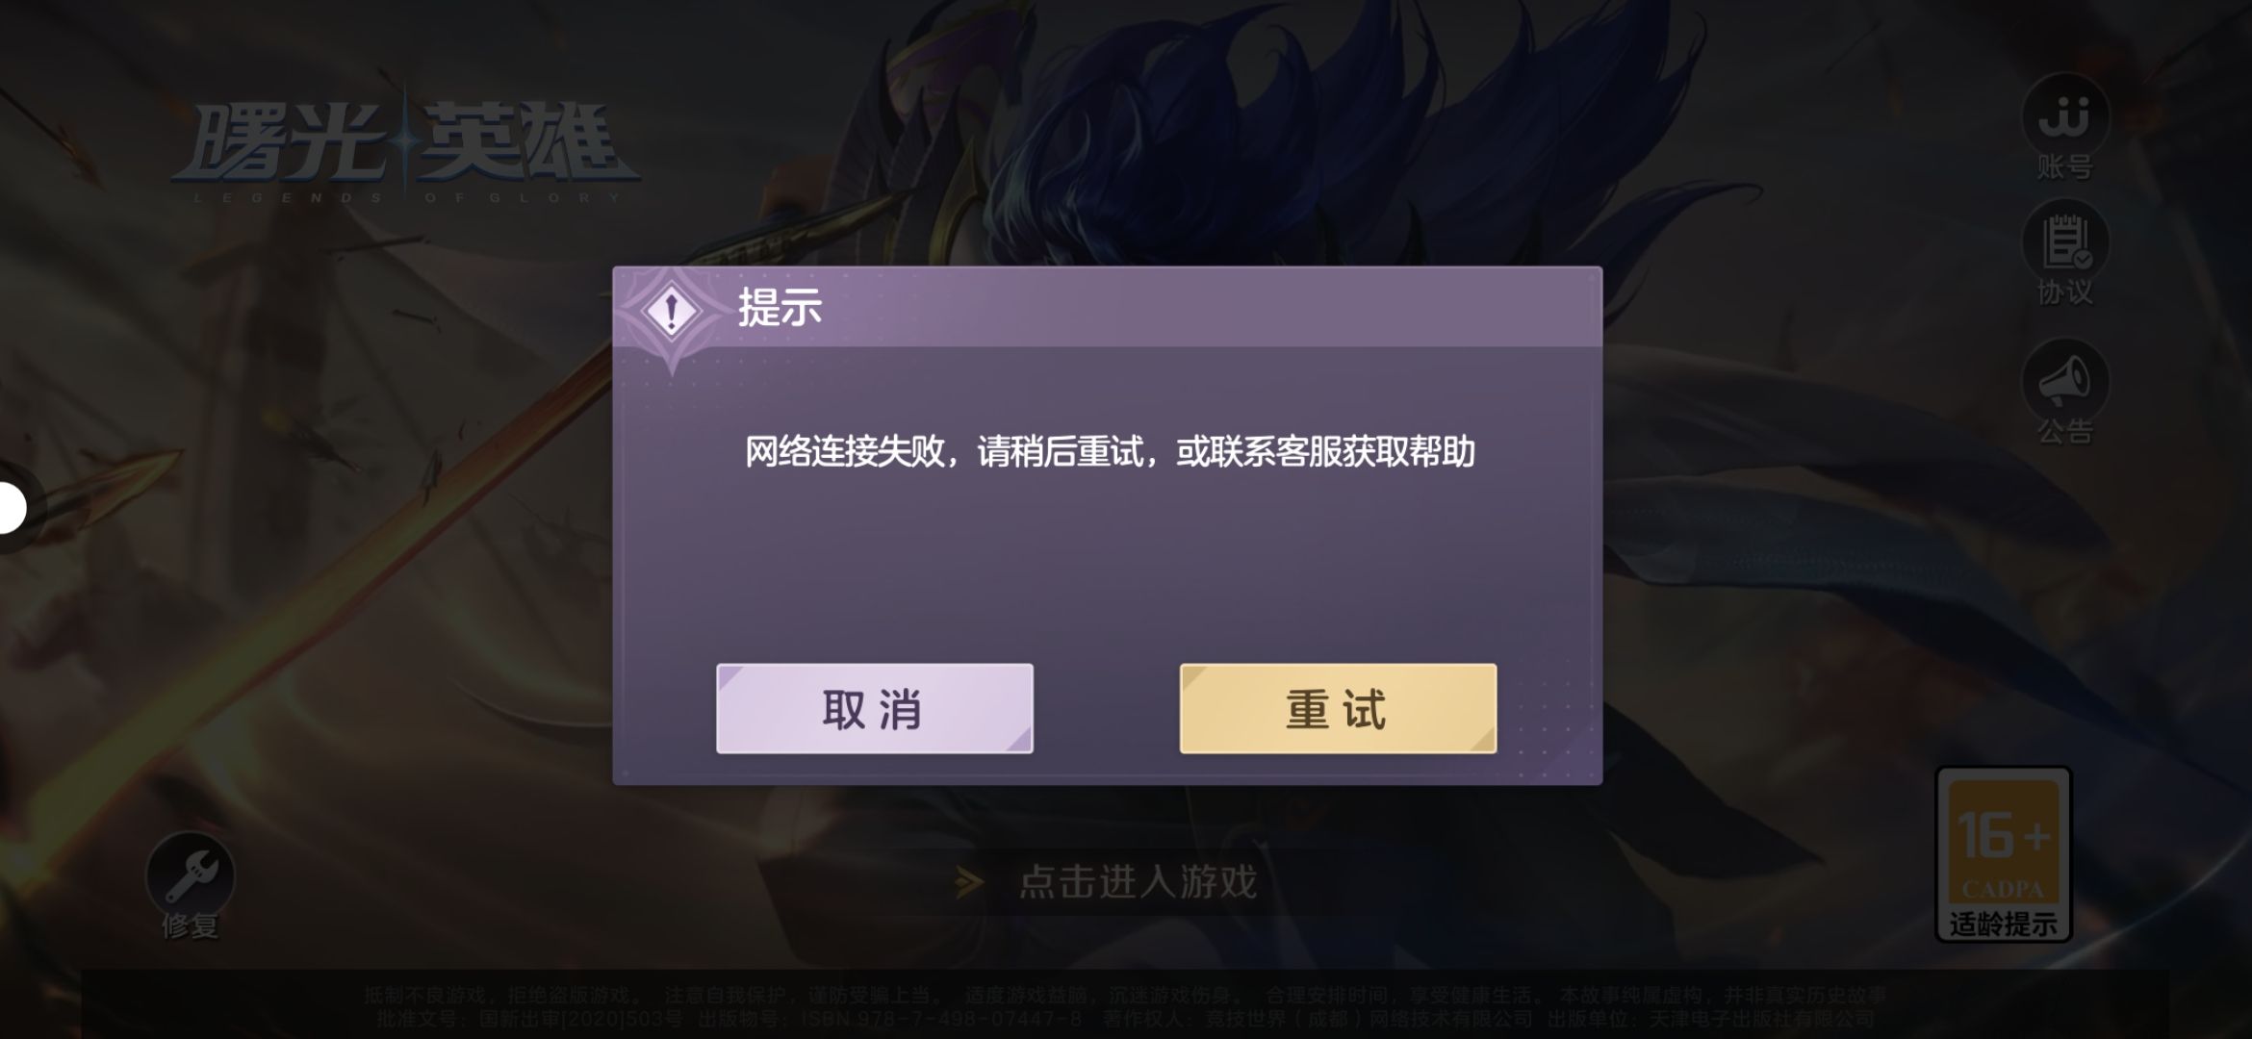Open the 16+ CADPA age rating badge

click(2003, 853)
